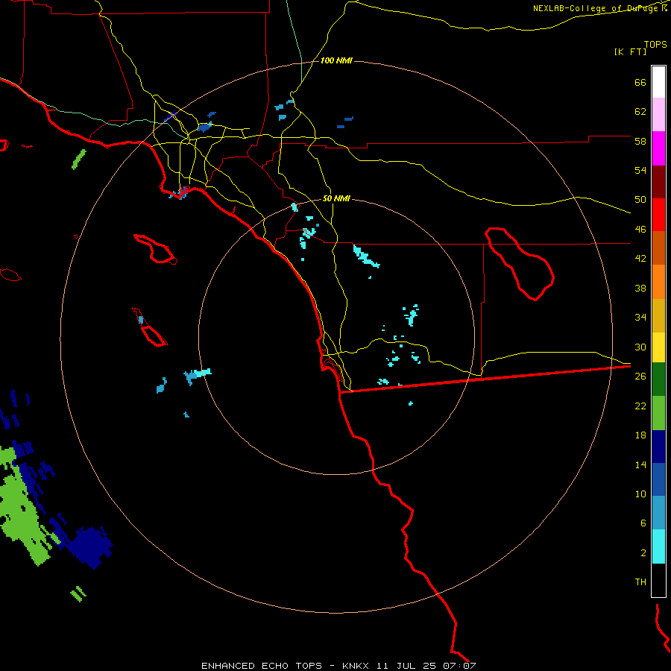Click the white 66 kft color swatch
Image resolution: width=671 pixels, height=671 pixels.
pyautogui.click(x=658, y=82)
